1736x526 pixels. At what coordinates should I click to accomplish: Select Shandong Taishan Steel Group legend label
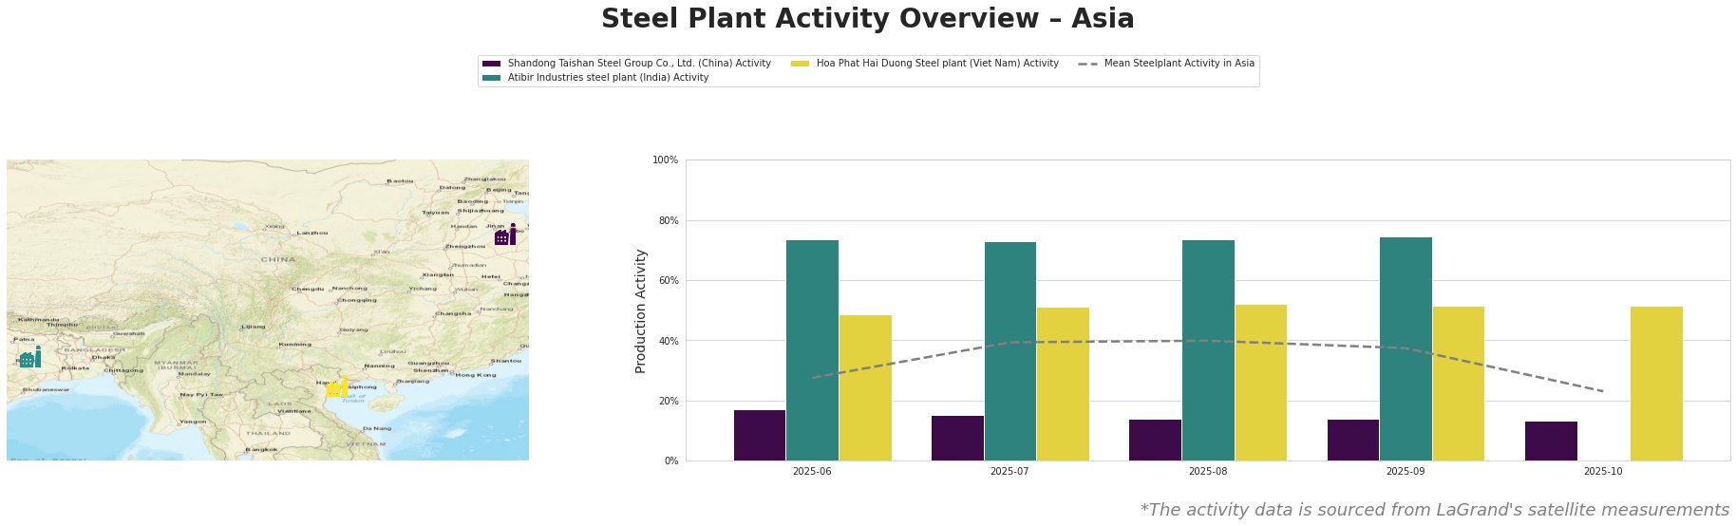pyautogui.click(x=639, y=64)
